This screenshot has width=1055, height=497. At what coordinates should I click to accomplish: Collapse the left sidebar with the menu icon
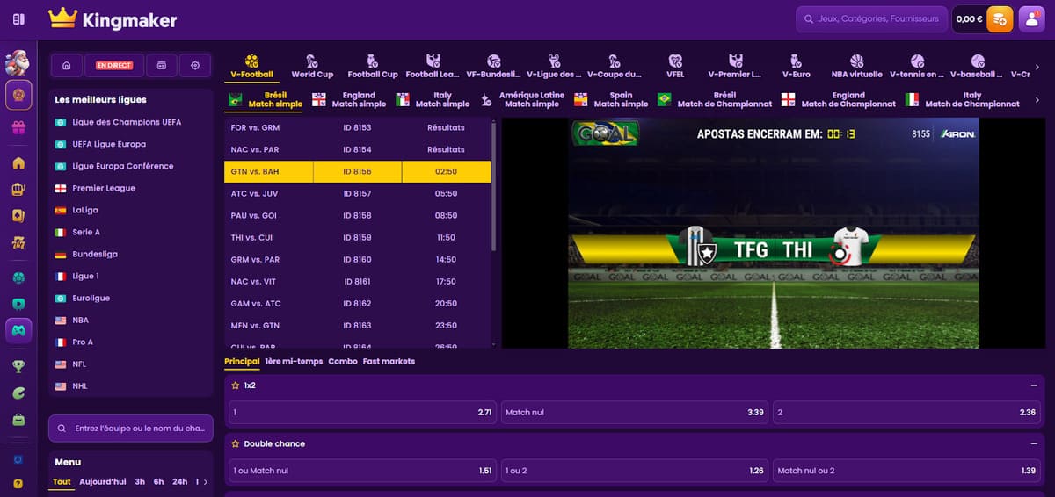18,18
